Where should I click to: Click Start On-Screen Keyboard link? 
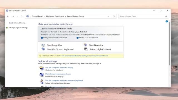click(60, 49)
